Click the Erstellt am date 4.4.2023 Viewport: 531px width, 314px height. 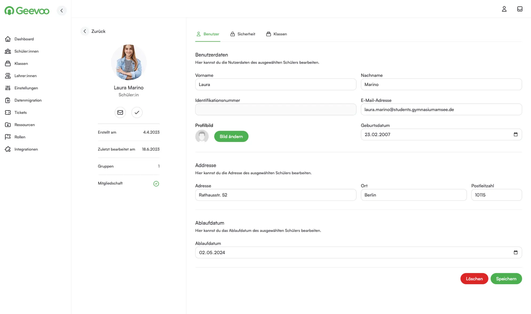coord(151,132)
